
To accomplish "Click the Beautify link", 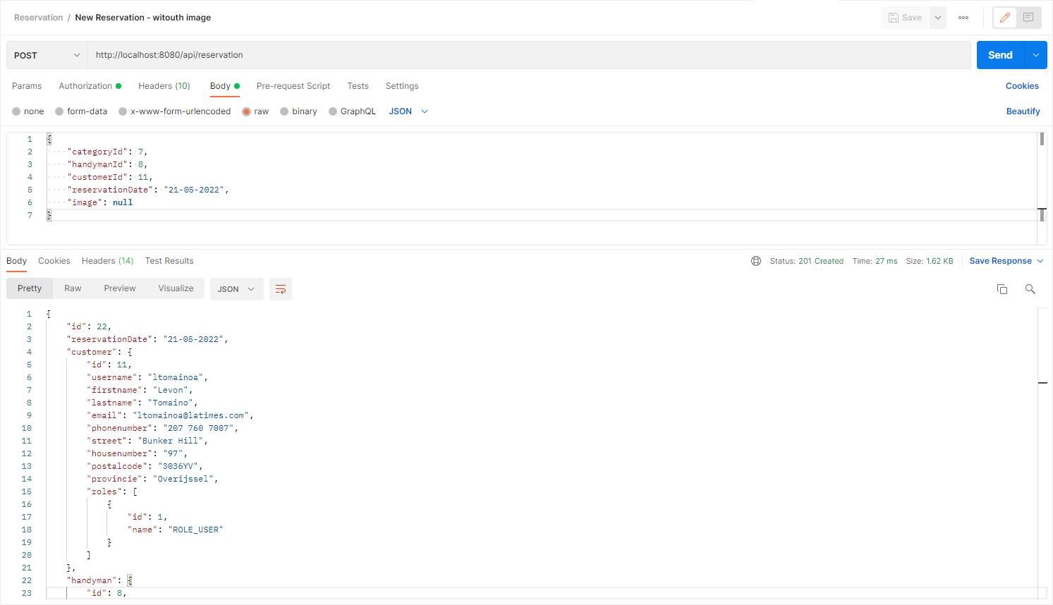I will [1023, 111].
